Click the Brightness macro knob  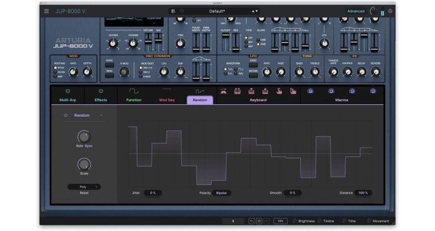point(295,221)
